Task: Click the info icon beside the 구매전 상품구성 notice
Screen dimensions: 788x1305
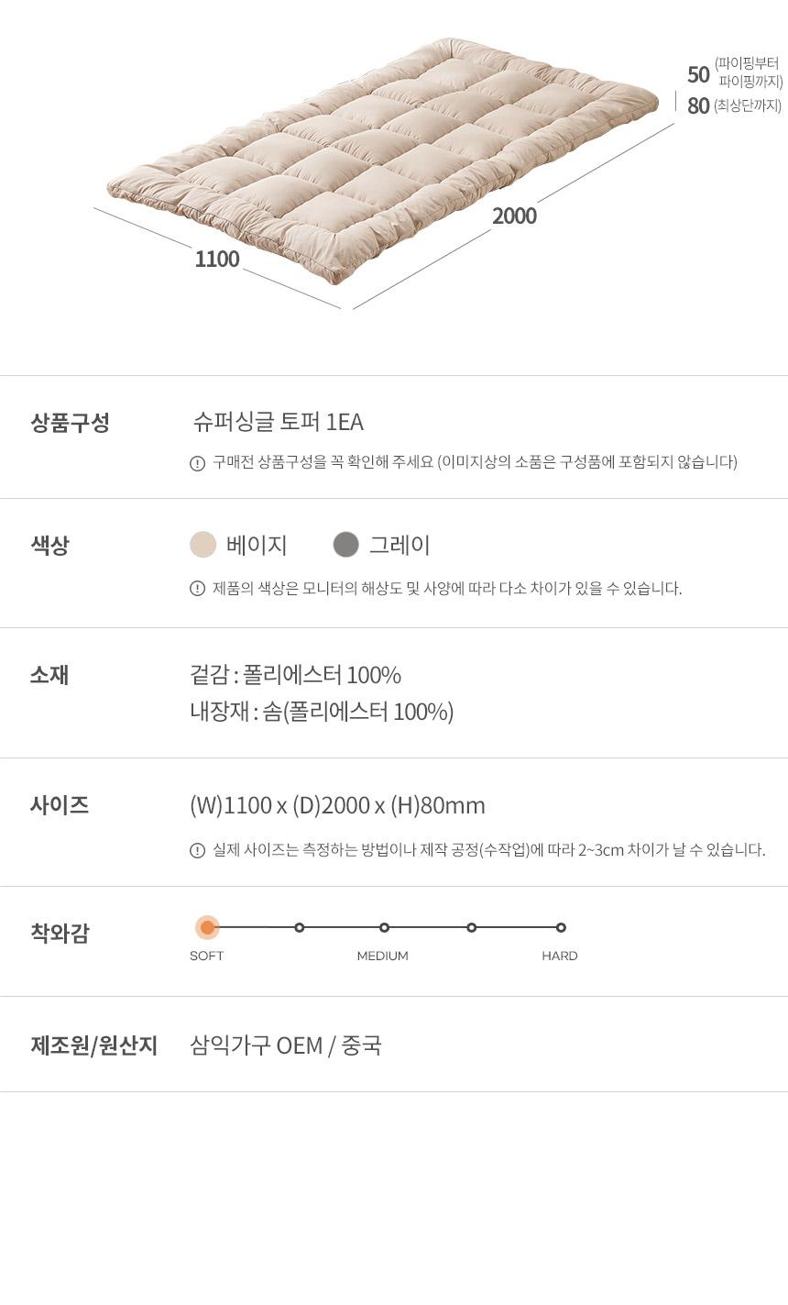Action: click(197, 463)
